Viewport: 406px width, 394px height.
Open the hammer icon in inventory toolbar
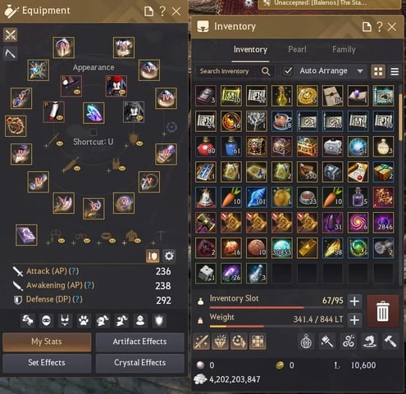[x=390, y=342]
